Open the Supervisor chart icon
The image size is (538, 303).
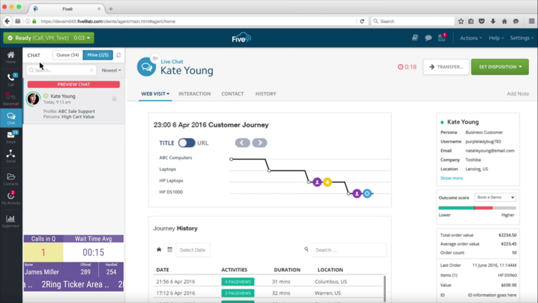pyautogui.click(x=11, y=220)
